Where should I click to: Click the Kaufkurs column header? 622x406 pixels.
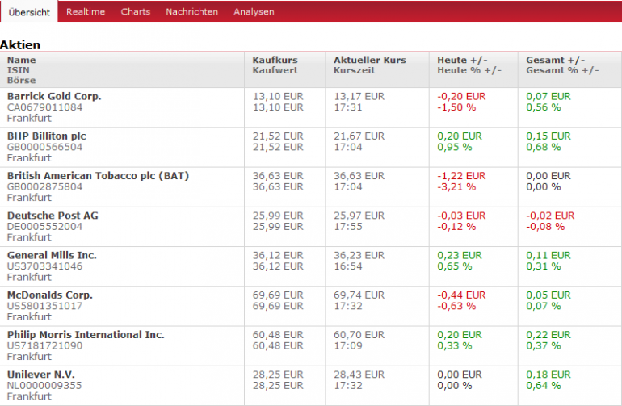pos(275,60)
